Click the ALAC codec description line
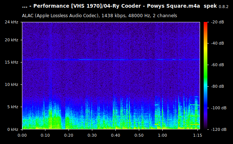233x144 pixels. click(x=99, y=16)
